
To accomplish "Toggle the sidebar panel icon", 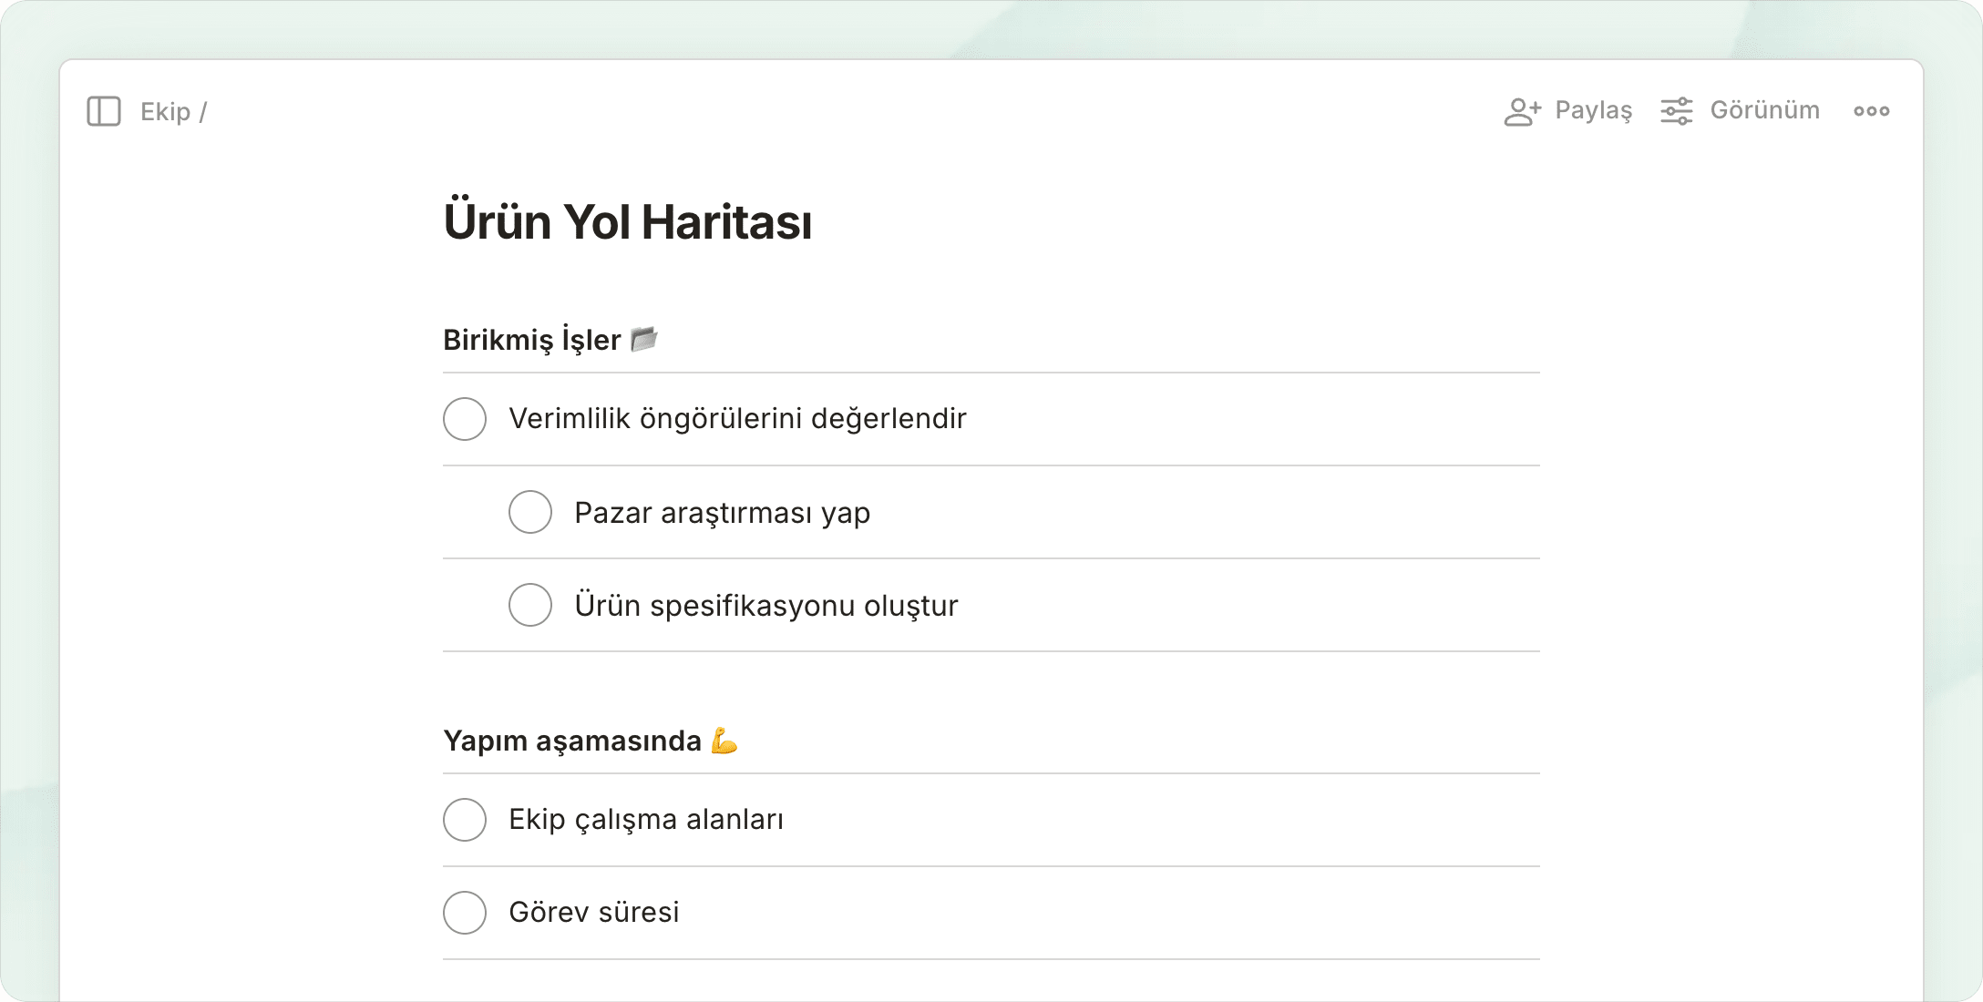I will [x=104, y=111].
